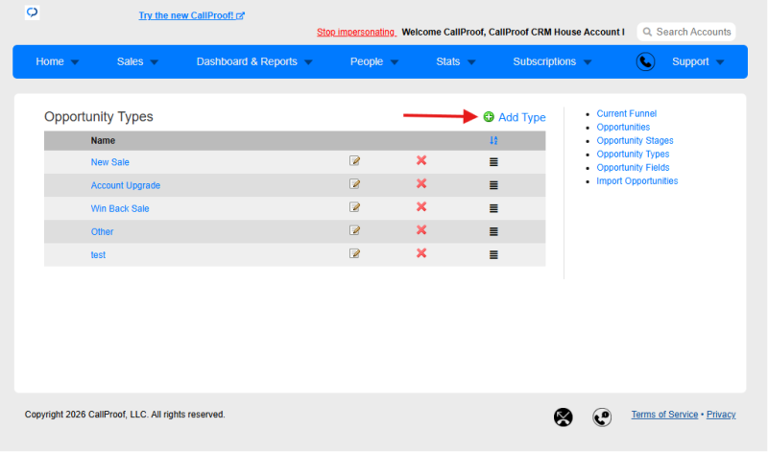Click the CallProof logo icon
Screen dimensions: 768x452
coord(33,12)
